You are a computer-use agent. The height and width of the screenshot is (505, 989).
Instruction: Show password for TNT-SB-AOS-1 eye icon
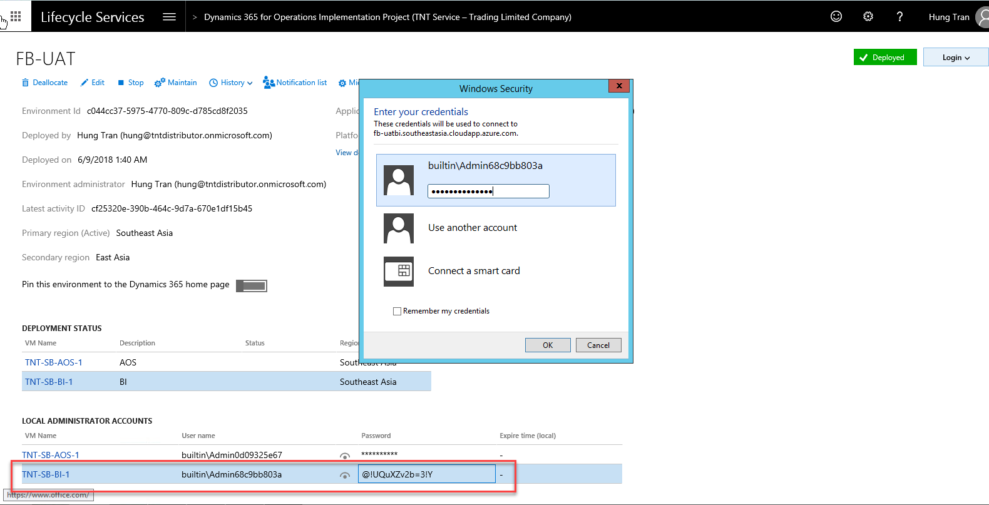pyautogui.click(x=344, y=456)
